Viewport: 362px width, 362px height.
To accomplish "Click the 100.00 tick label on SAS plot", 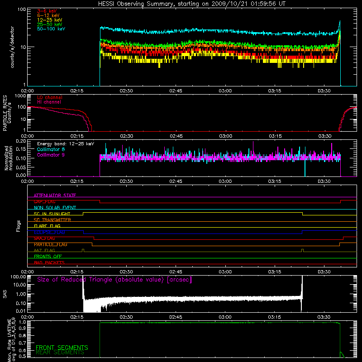I will [18, 277].
